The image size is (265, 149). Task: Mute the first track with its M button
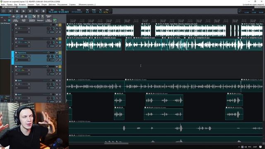click(57, 25)
